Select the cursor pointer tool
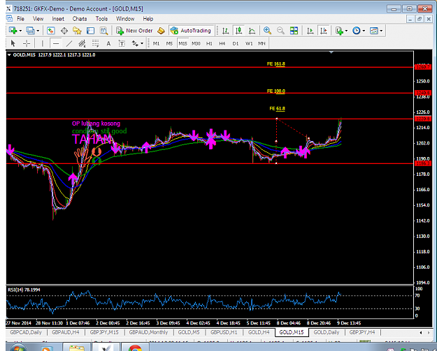The height and width of the screenshot is (351, 437). [13, 43]
